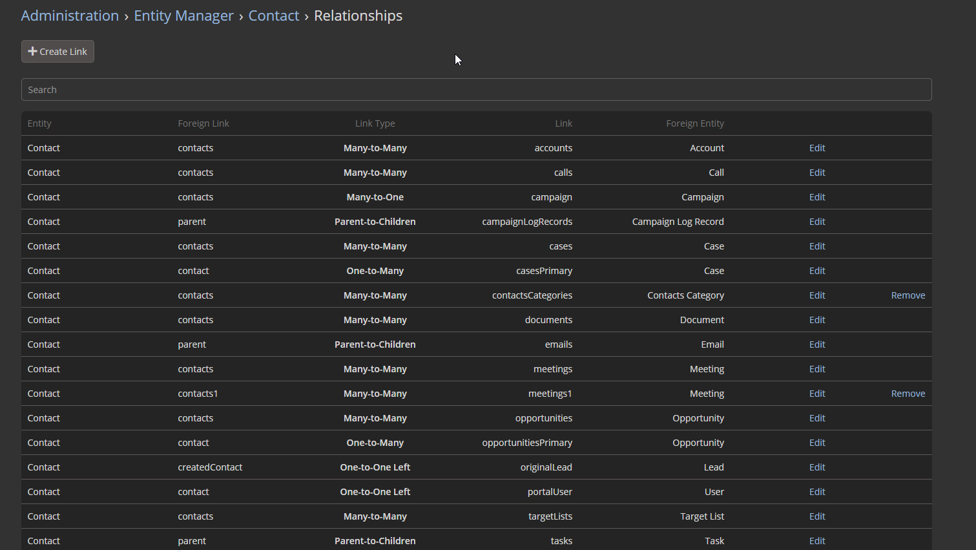Edit the contactsCategories relationship
Image resolution: width=976 pixels, height=550 pixels.
coord(816,295)
